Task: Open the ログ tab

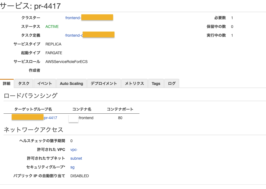Action: pos(172,84)
